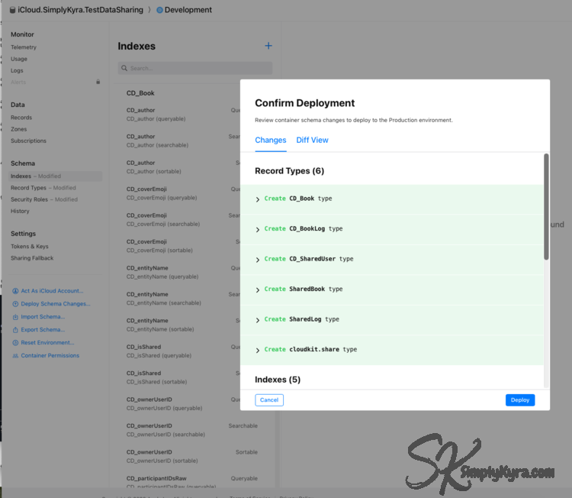Click the lock icon next to Alerts
The image size is (572, 498).
point(98,82)
